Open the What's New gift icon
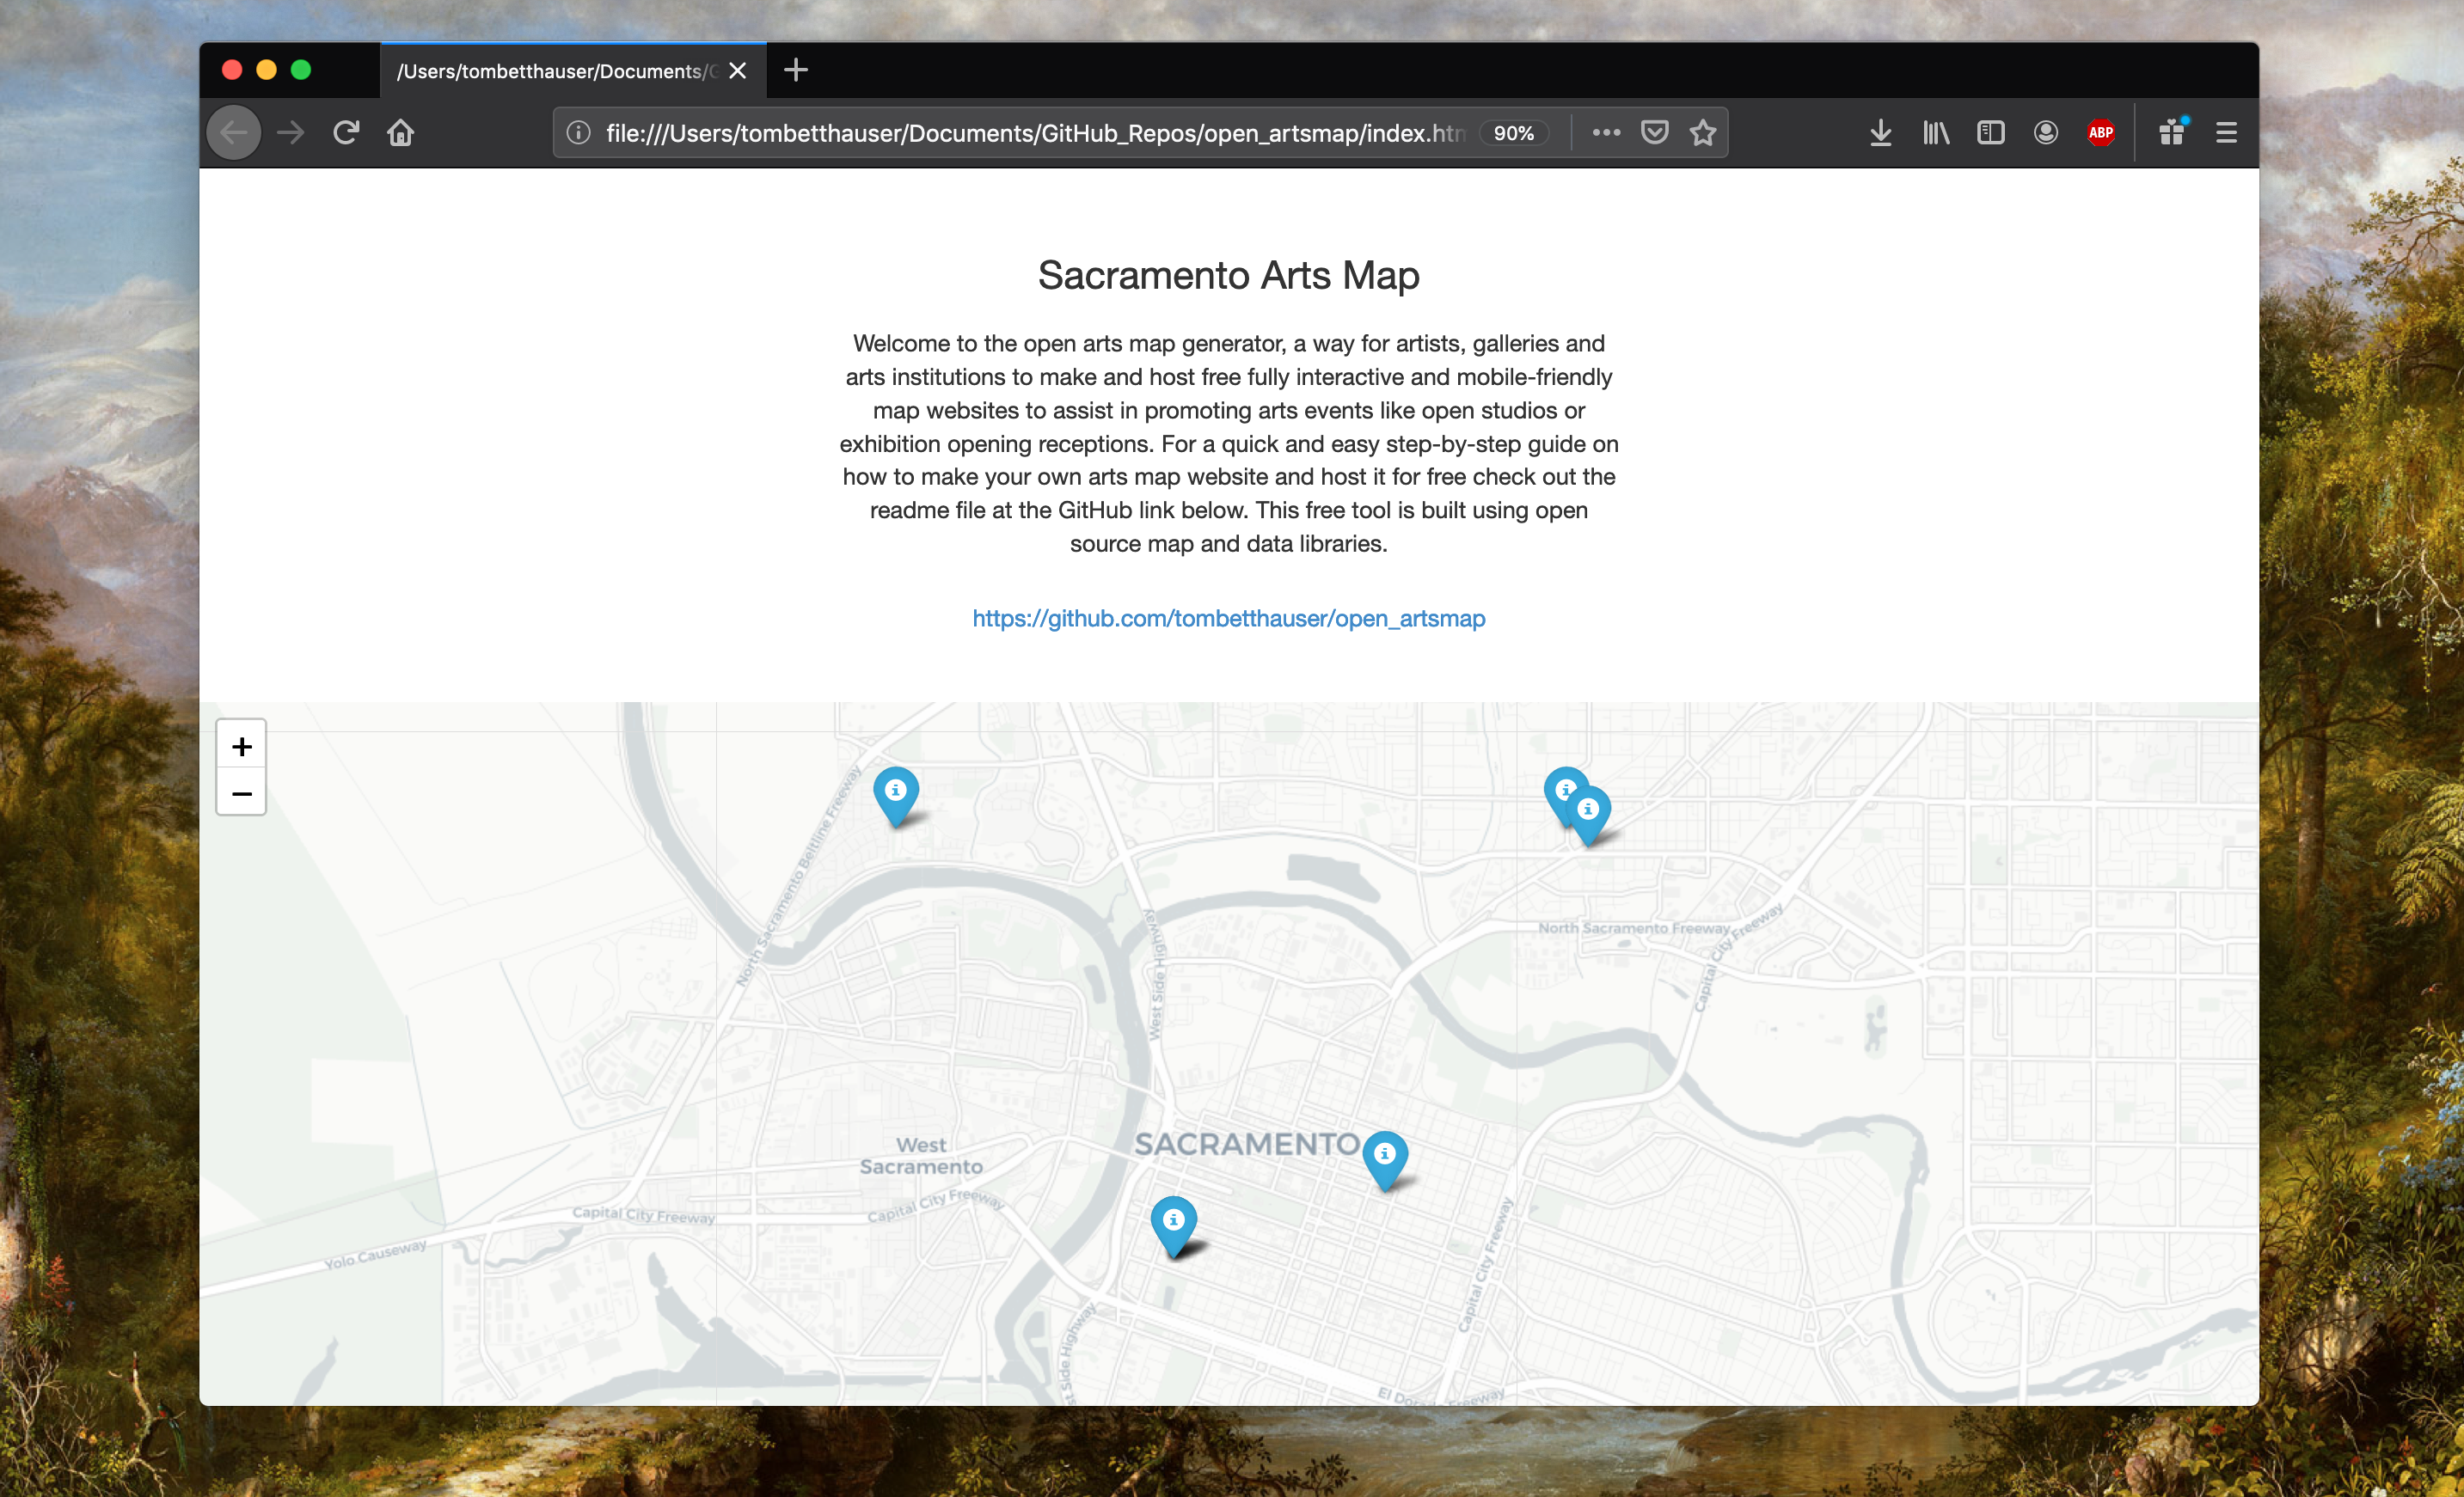Screen dimensions: 2464x1497 pos(2171,133)
